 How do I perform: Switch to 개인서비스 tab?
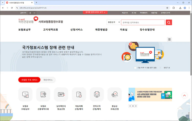pyautogui.click(x=48, y=80)
